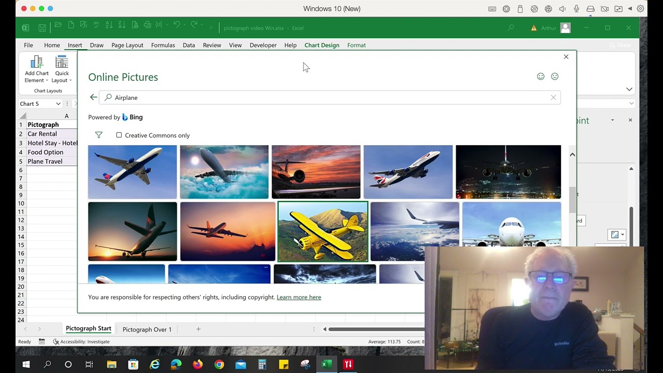Expand the formula bar chevron
This screenshot has width=663, height=373.
point(631,104)
